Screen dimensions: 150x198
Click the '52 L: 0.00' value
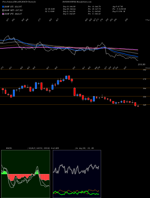[x=49, y=11]
